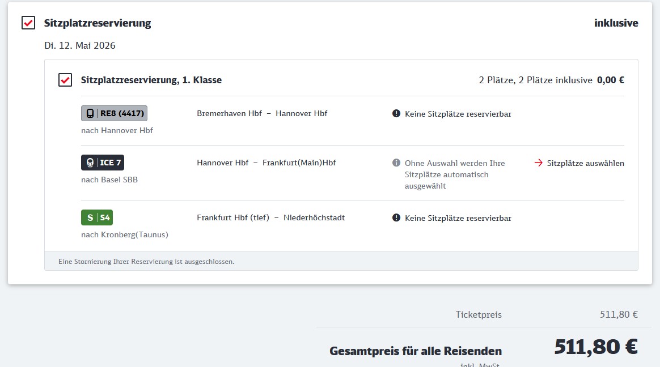Viewport: 660px width, 367px height.
Task: Click the 'inklusive' label at top right
Action: (x=616, y=23)
